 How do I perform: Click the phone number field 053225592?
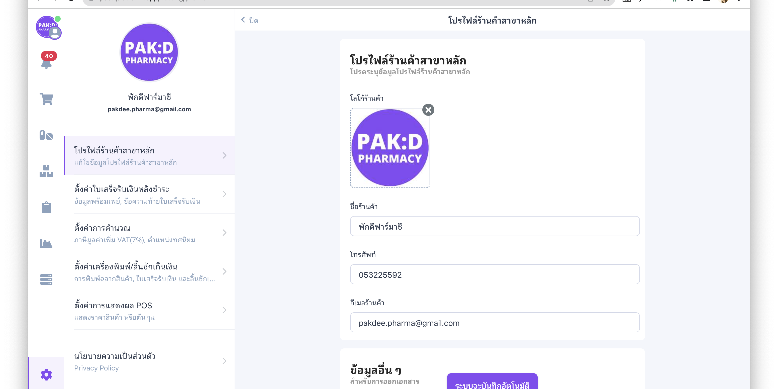[495, 274]
